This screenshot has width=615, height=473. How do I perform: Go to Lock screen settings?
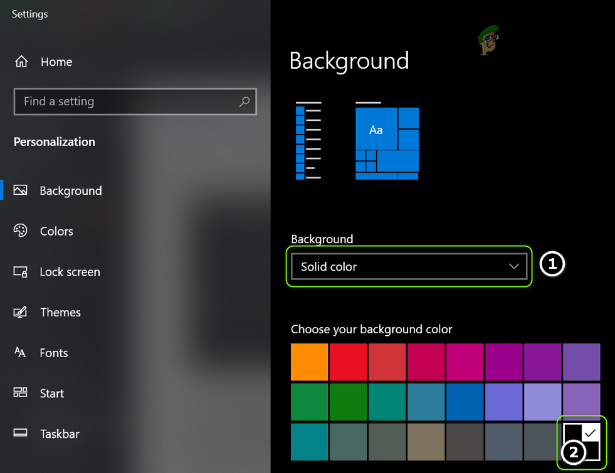click(70, 272)
